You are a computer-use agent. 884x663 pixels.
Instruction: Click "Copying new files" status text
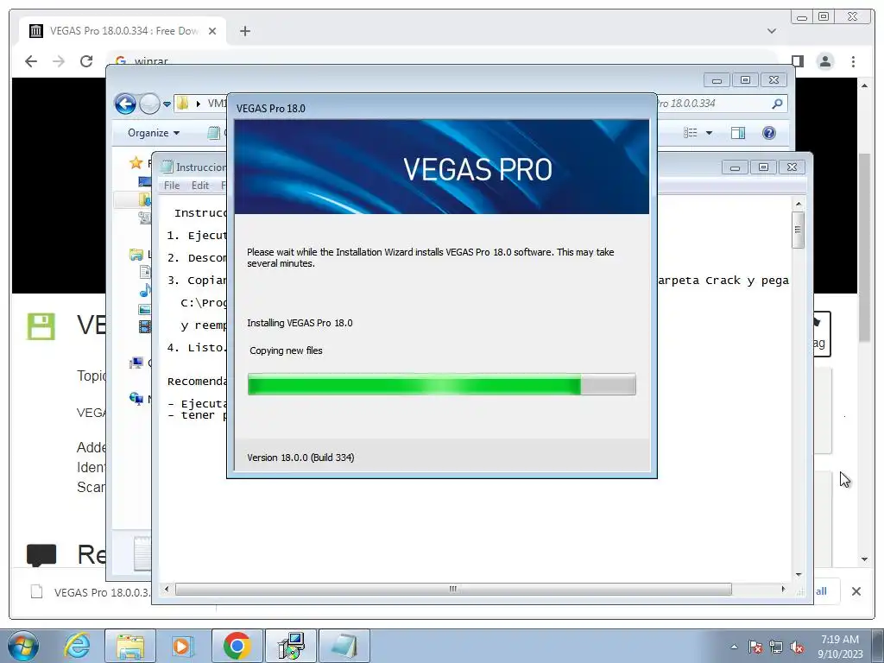point(286,350)
